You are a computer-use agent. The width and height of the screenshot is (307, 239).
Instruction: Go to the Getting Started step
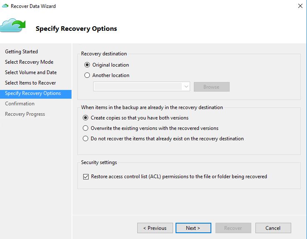(x=21, y=52)
